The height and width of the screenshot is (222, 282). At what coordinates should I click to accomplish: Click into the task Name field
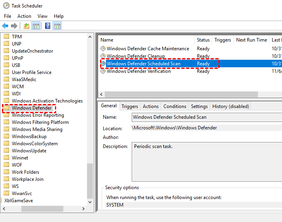tap(207, 117)
